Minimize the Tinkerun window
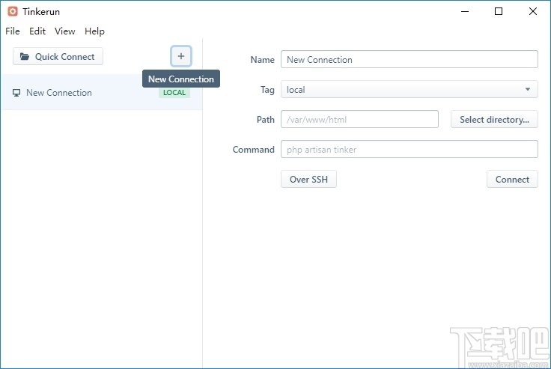The image size is (551, 369). click(x=465, y=11)
